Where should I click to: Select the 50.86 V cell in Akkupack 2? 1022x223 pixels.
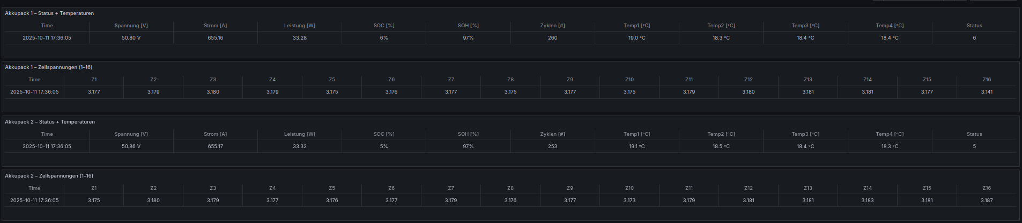131,147
